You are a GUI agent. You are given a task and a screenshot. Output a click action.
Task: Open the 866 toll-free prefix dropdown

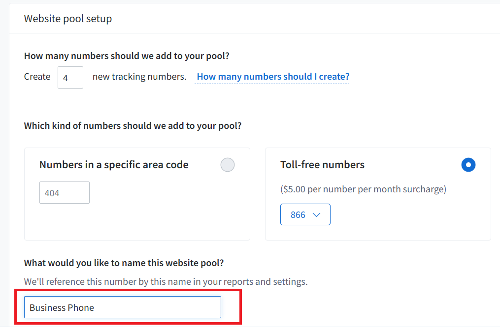click(305, 215)
